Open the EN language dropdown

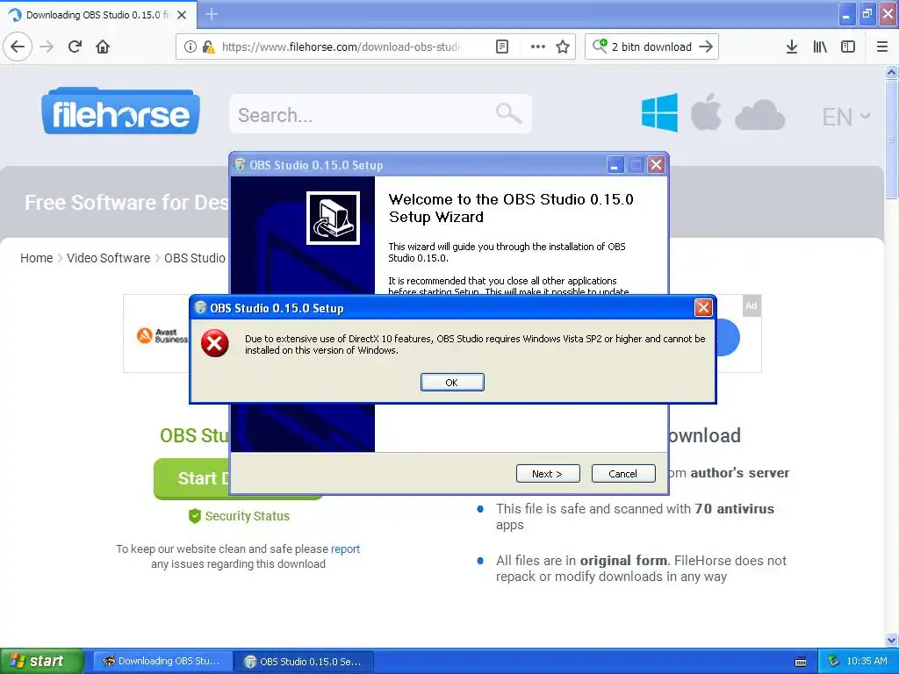tap(846, 117)
